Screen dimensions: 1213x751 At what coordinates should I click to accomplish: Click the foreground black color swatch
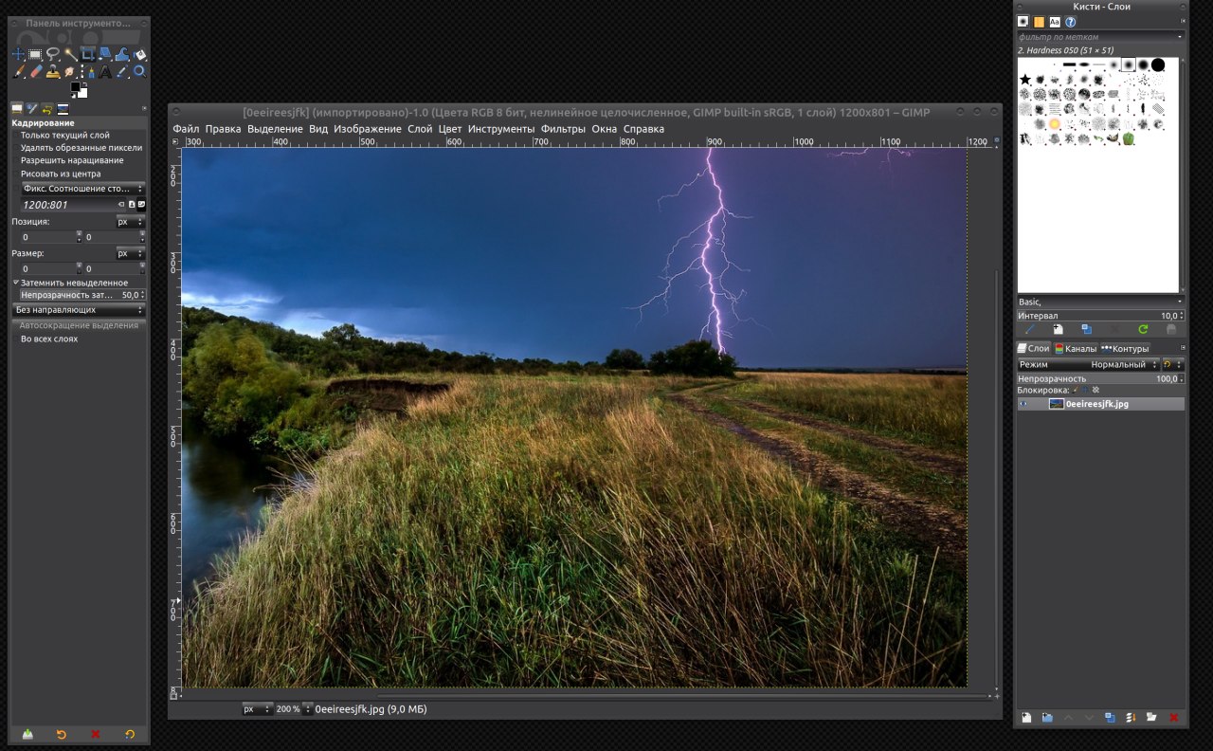coord(76,88)
